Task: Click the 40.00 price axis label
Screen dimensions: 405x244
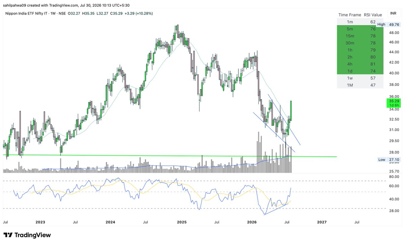Action: 394,73
